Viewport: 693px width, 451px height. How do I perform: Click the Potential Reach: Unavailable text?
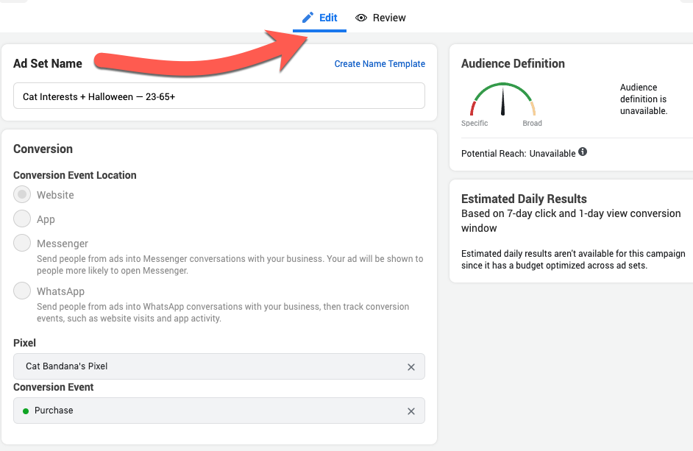click(x=519, y=154)
